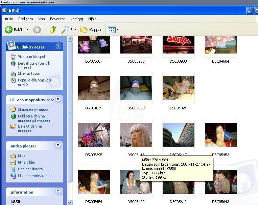This screenshot has height=205, width=258.
Task: Click the sidebar vertical scrollbar thumb
Action: (70, 112)
